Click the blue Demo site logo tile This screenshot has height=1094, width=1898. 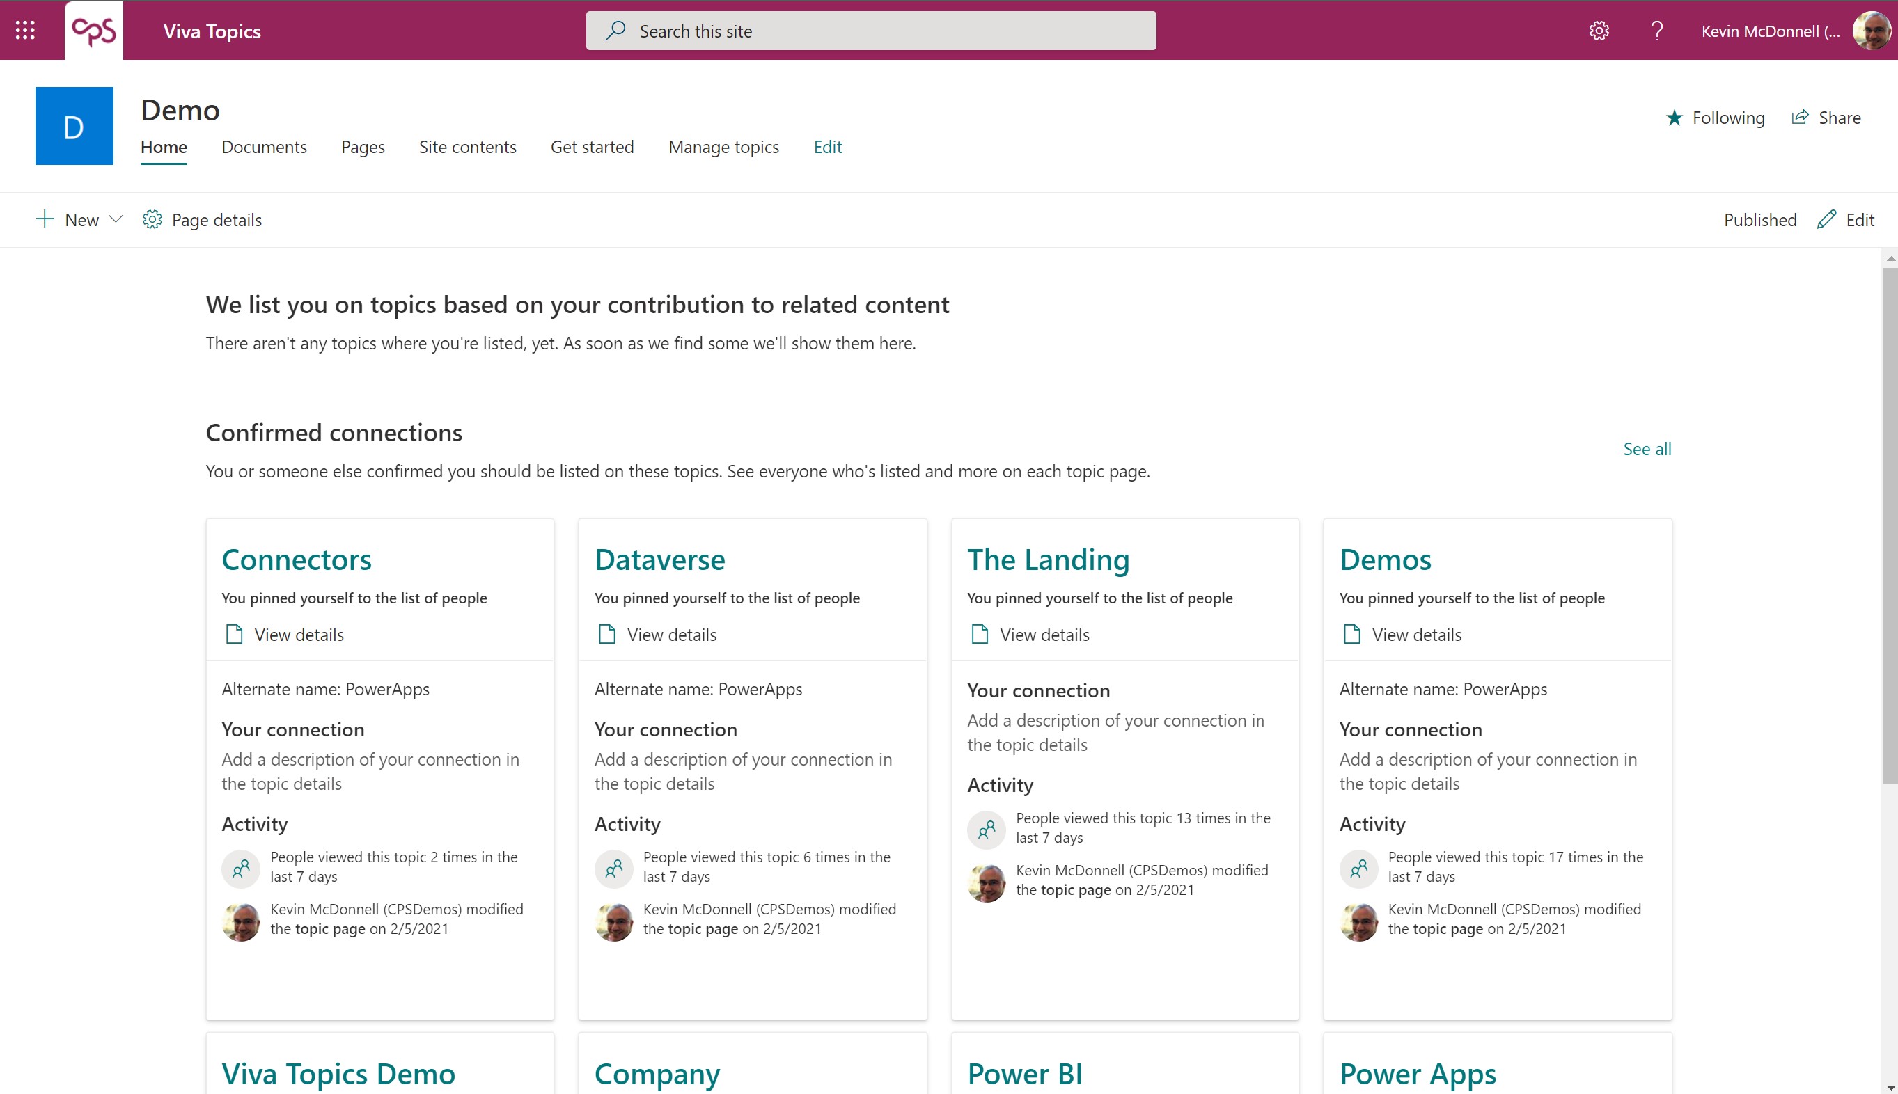pyautogui.click(x=74, y=126)
